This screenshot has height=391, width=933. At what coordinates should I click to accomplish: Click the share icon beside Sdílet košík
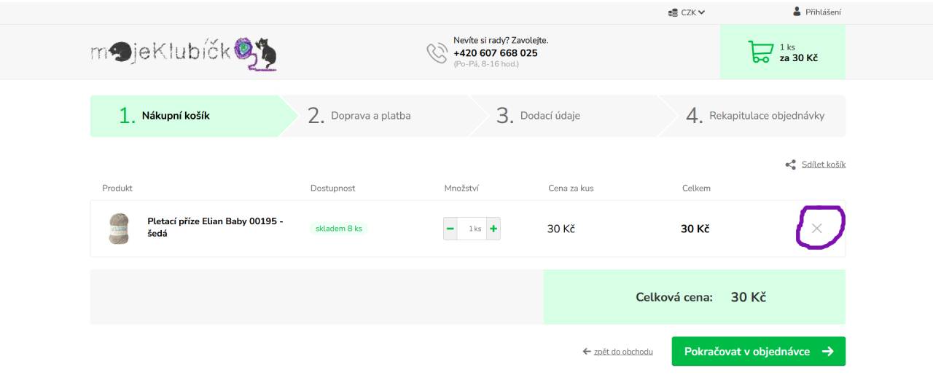click(790, 165)
